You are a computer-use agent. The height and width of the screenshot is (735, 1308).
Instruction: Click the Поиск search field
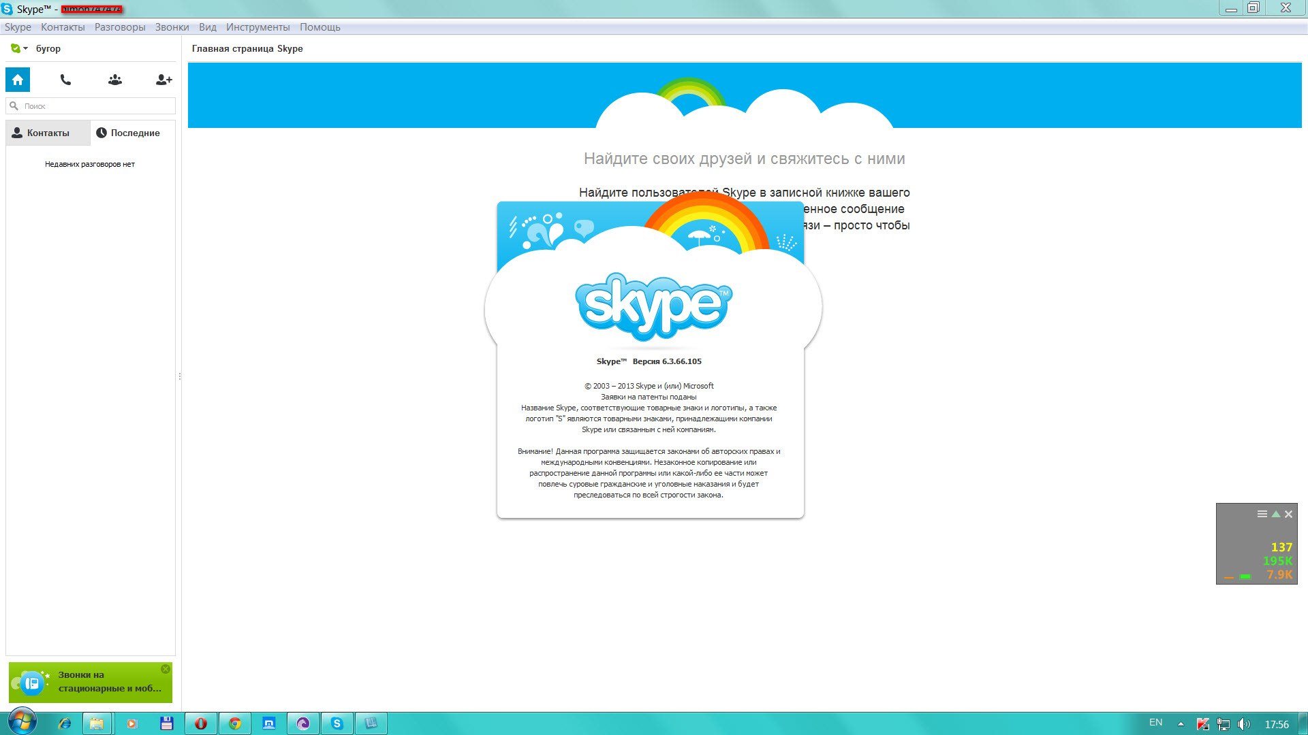pyautogui.click(x=91, y=106)
